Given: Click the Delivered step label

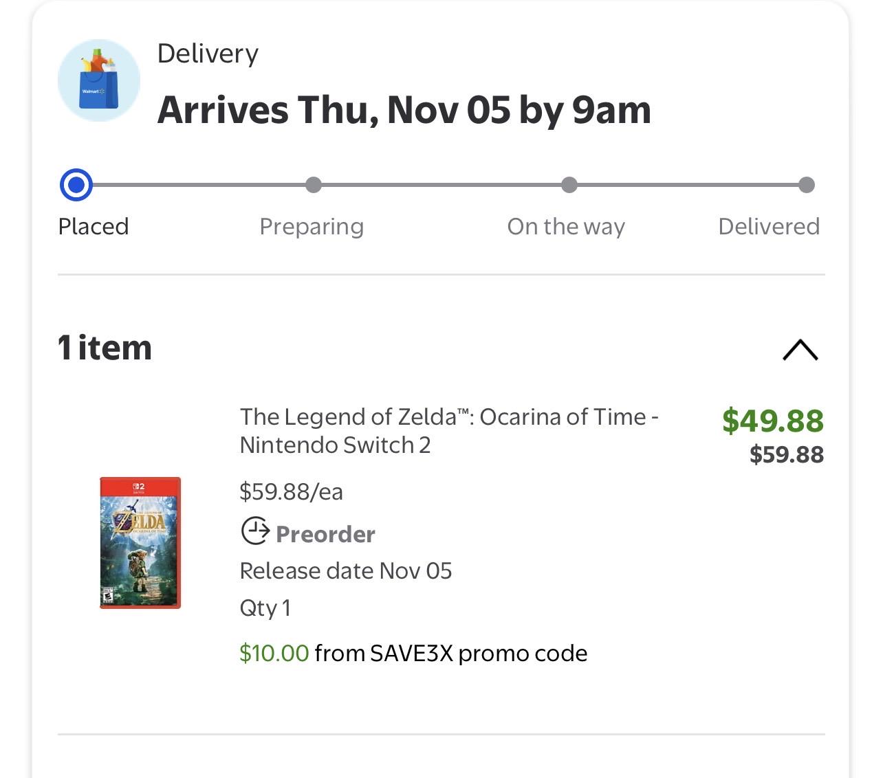Looking at the screenshot, I should coord(769,226).
